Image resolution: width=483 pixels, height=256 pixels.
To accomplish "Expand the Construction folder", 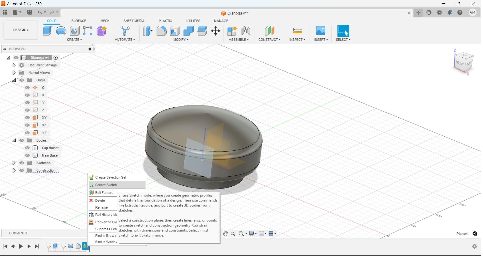I will [14, 170].
